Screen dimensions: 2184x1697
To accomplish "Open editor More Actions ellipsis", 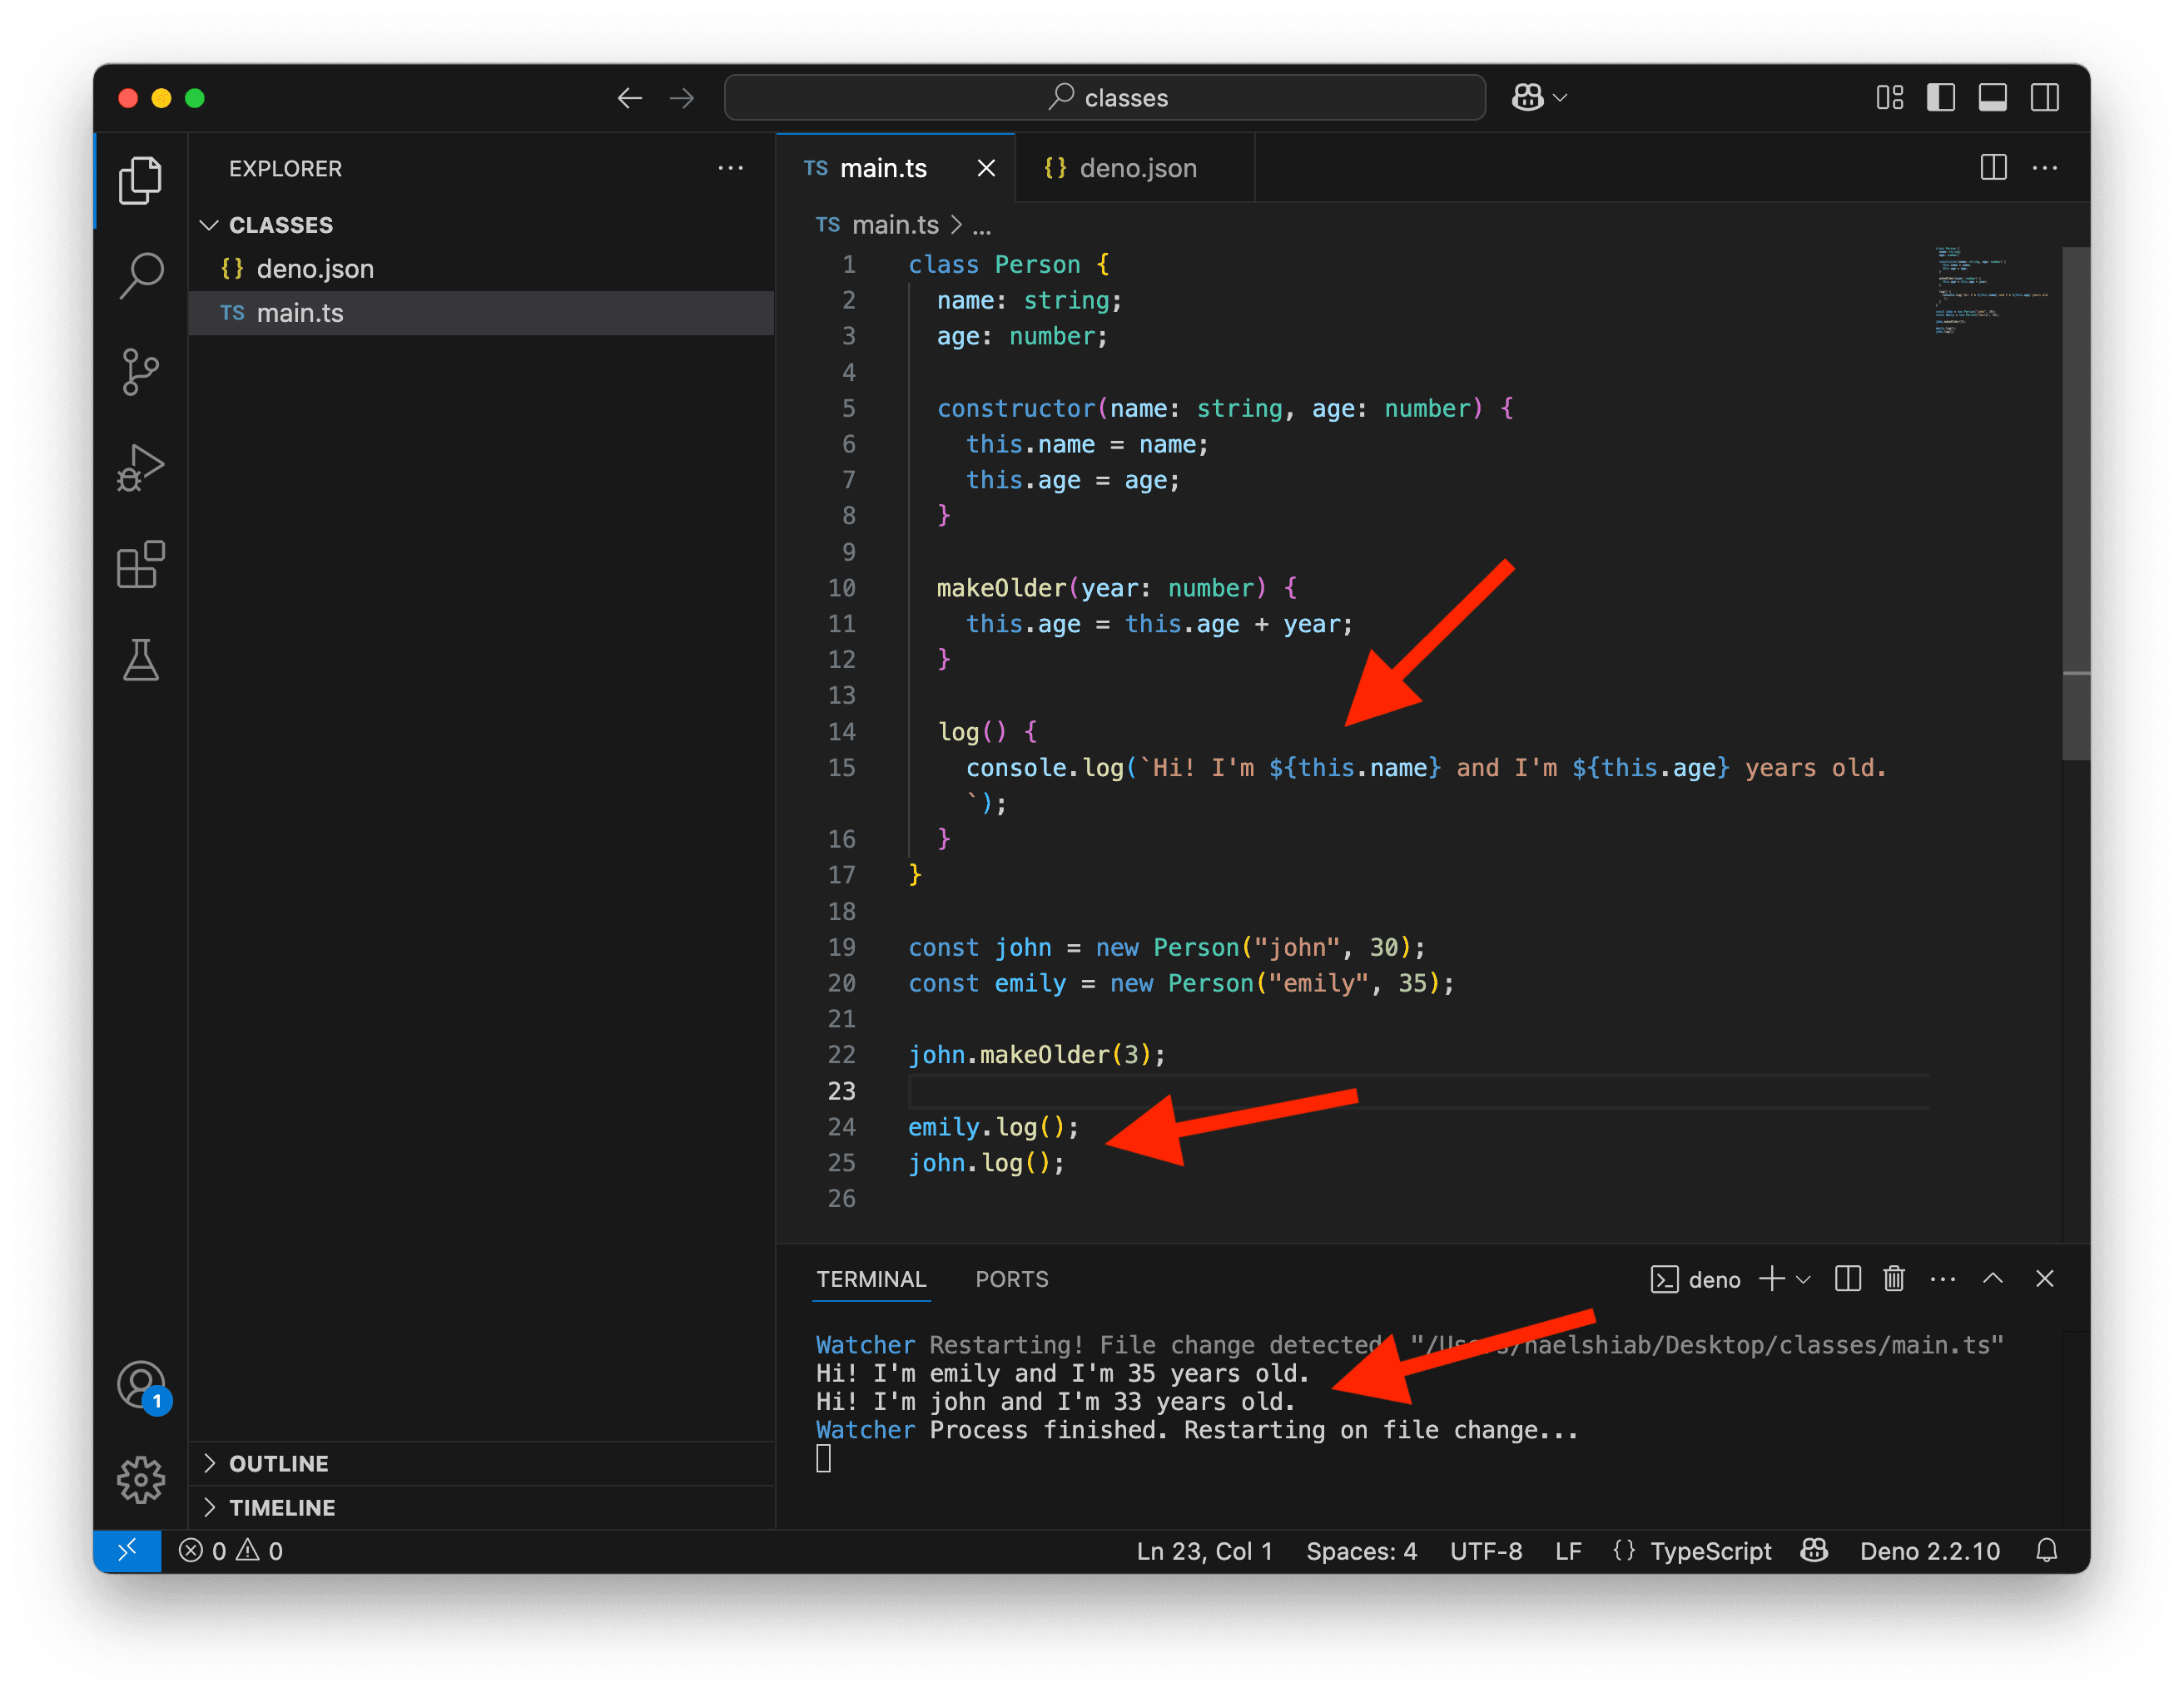I will point(2045,168).
